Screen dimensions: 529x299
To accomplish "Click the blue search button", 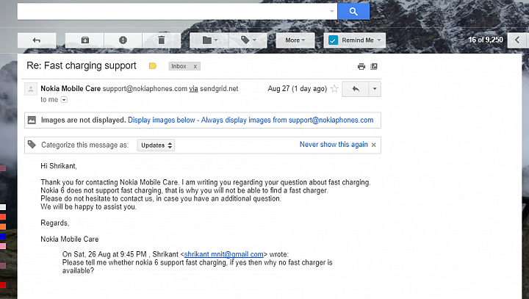I will coord(353,12).
